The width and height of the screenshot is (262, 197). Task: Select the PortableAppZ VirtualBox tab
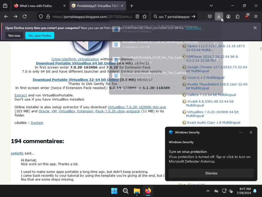98,6
